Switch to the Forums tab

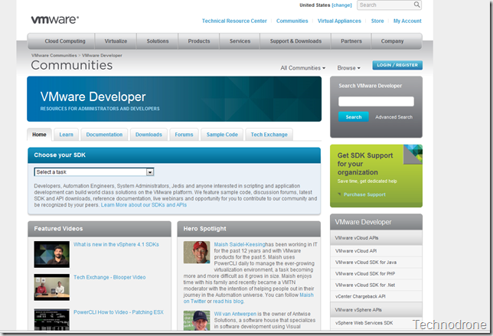[x=184, y=135]
